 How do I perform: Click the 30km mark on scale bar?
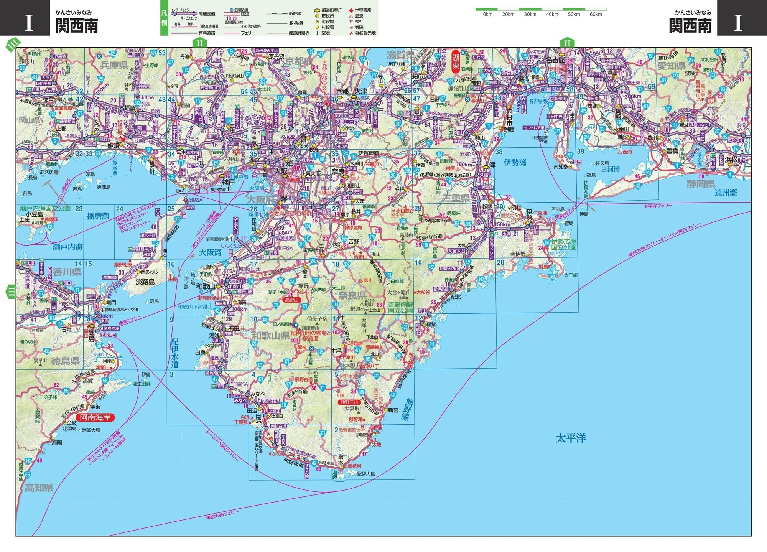530,14
